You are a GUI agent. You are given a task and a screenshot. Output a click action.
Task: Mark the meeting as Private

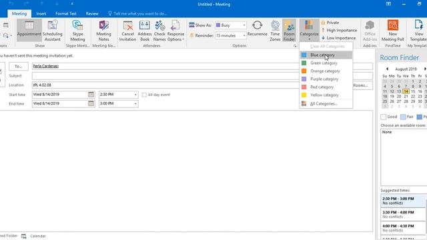coord(330,23)
